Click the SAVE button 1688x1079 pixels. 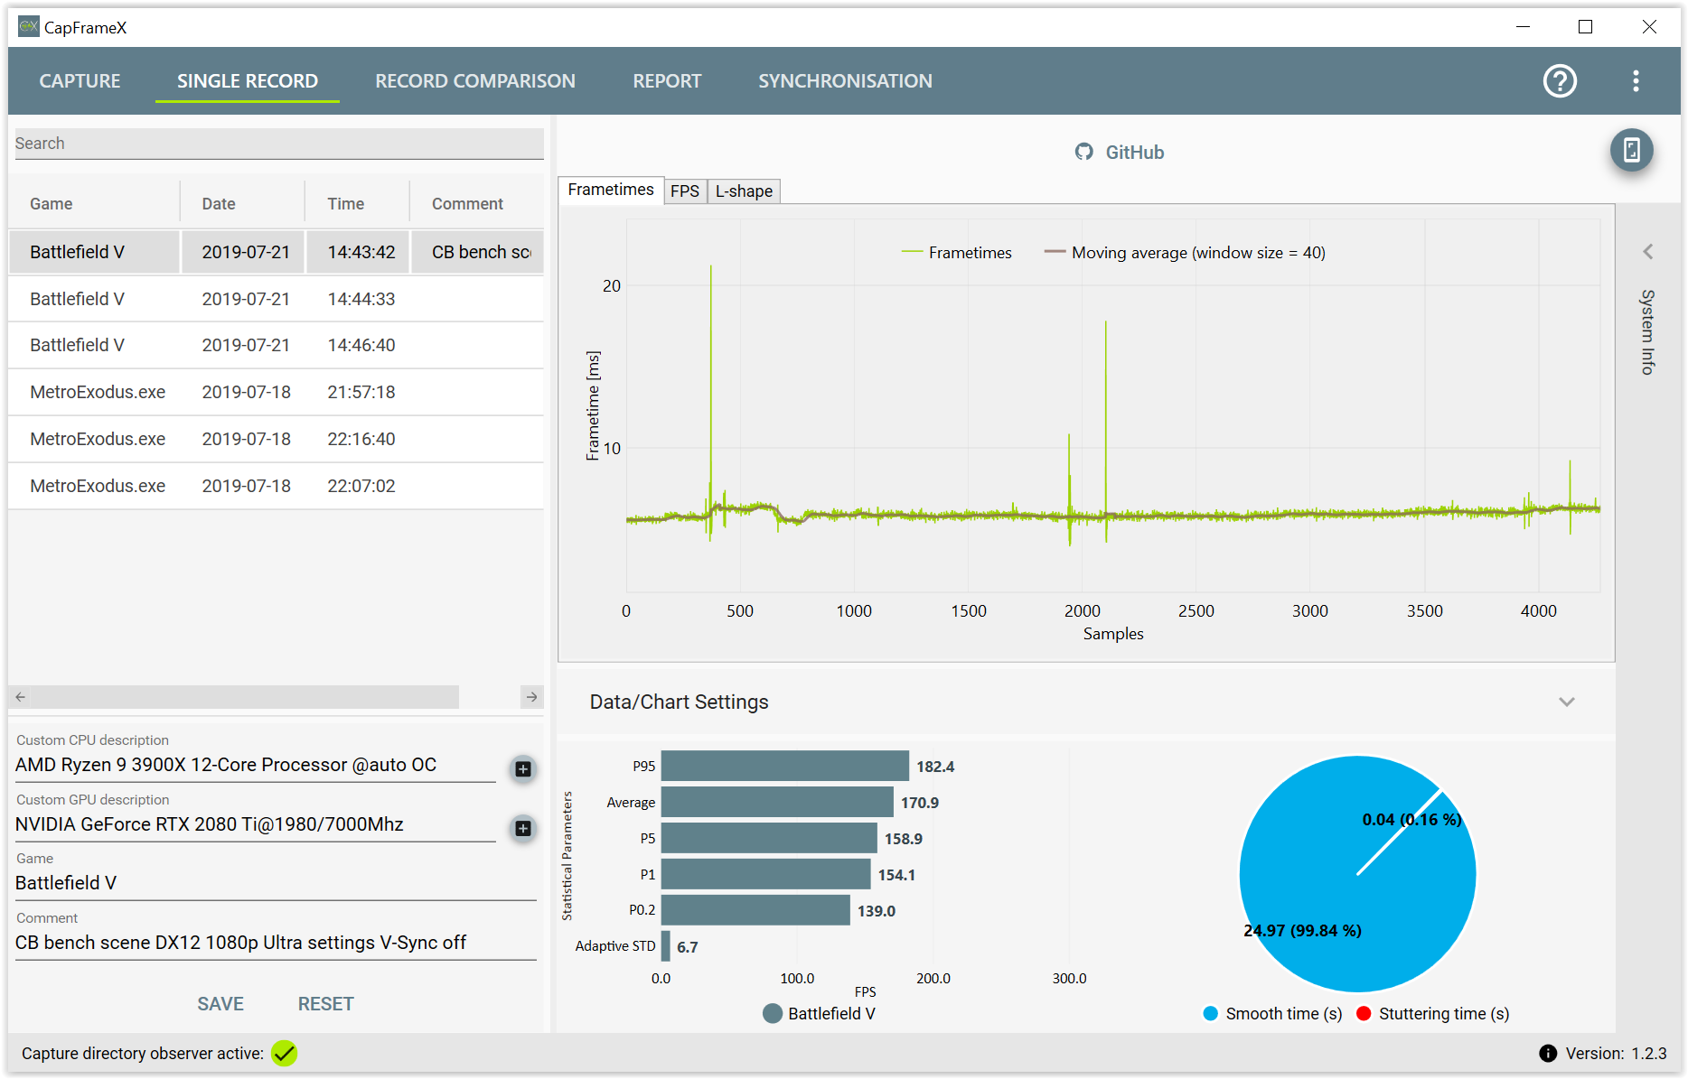[x=220, y=1004]
